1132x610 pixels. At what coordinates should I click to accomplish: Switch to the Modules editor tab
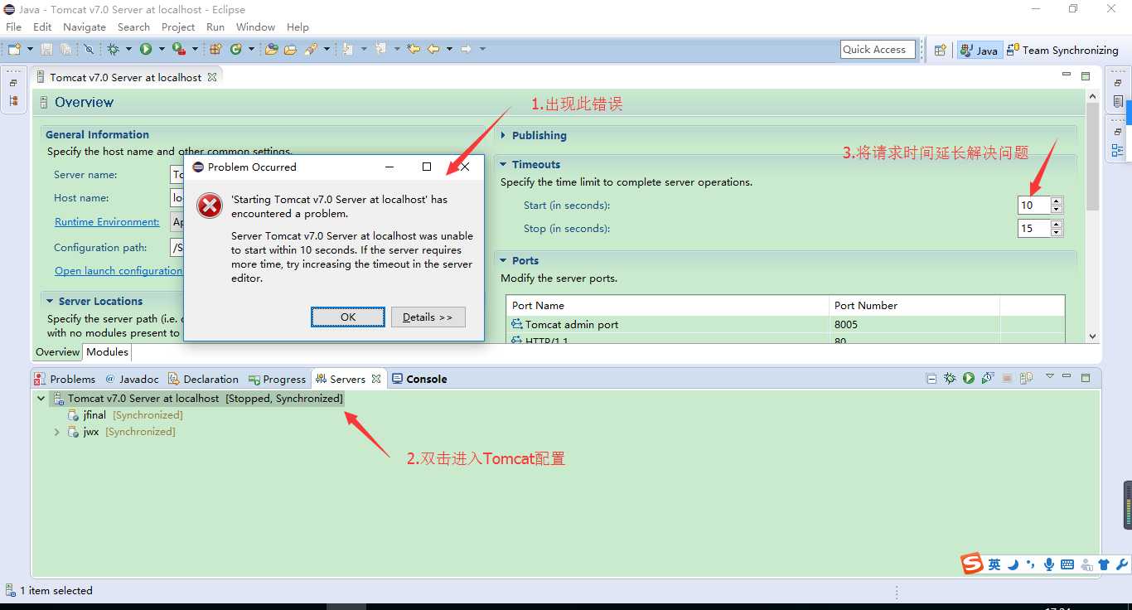coord(108,352)
